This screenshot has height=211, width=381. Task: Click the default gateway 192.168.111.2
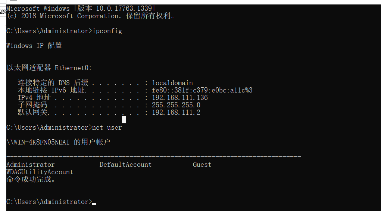(176, 113)
